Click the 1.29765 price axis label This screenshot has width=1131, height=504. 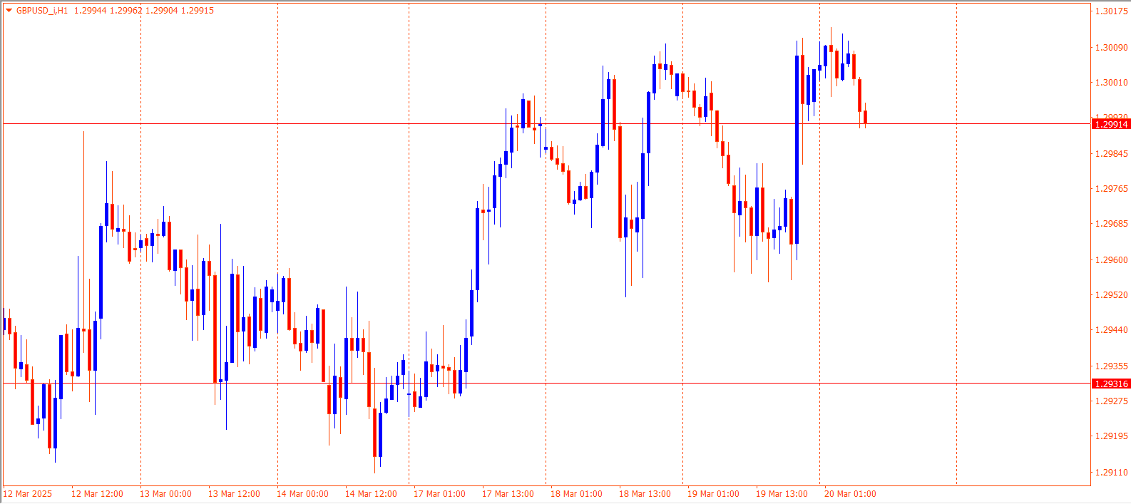1112,189
